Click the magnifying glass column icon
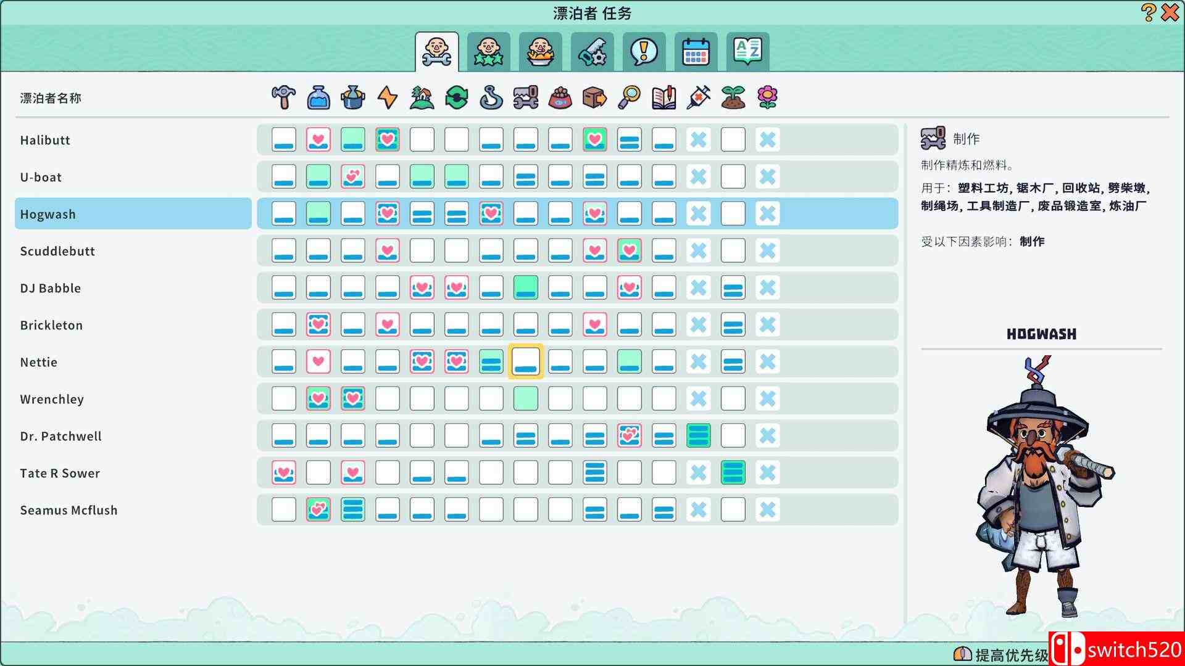 pos(630,97)
